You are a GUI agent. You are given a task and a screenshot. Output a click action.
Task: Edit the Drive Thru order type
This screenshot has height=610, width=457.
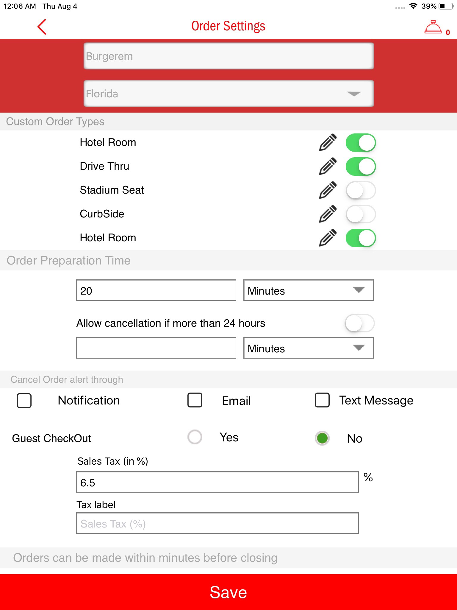(x=328, y=166)
